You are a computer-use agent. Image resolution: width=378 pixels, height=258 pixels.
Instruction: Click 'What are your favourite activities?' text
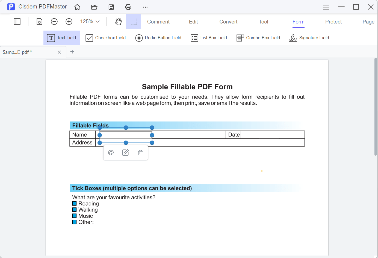(x=114, y=197)
